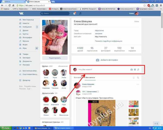Screen dimensions: 163x130
Task: Switch to Мои записи tab
Action: click(90, 77)
